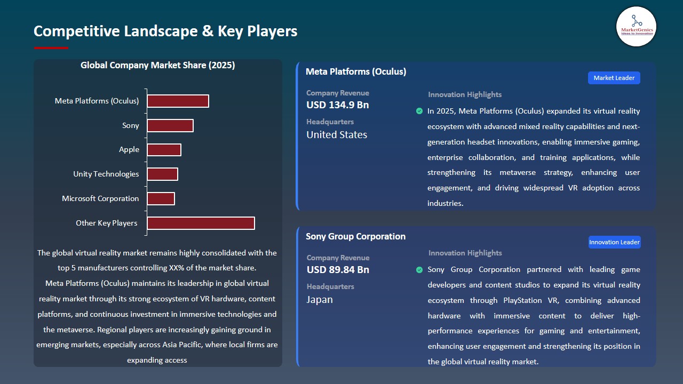Select the Apple bar on the chart
The width and height of the screenshot is (683, 384).
(x=164, y=149)
